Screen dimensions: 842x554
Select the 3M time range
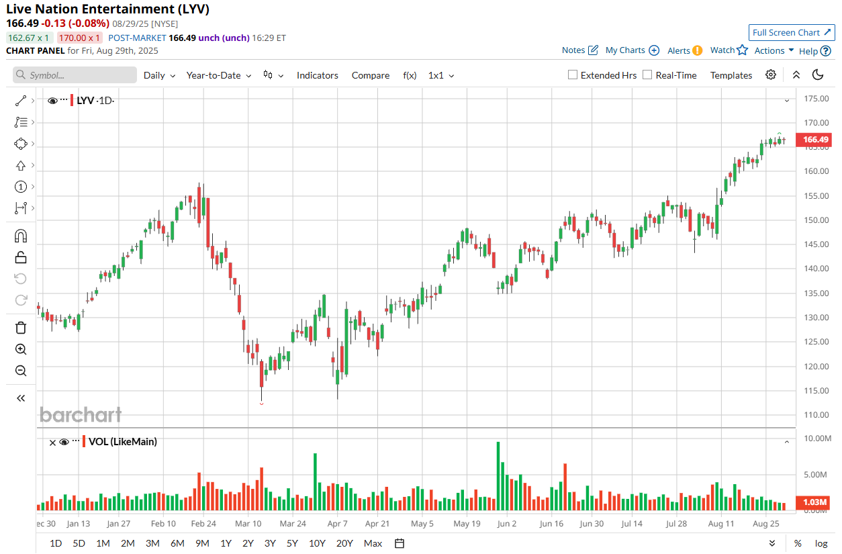point(152,543)
